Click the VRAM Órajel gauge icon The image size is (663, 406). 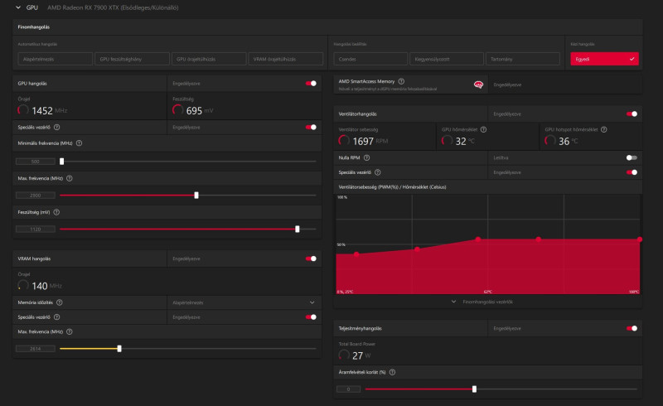[x=23, y=286]
